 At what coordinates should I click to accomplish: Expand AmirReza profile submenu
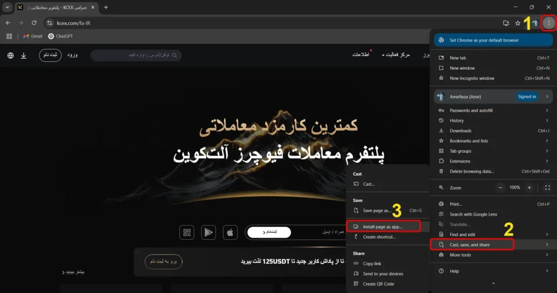tap(493, 97)
